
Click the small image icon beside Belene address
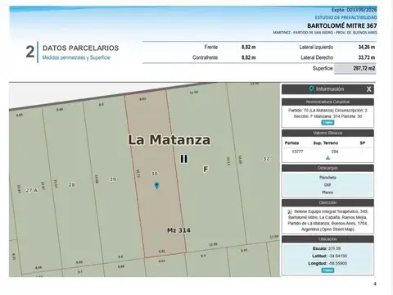pyautogui.click(x=290, y=211)
